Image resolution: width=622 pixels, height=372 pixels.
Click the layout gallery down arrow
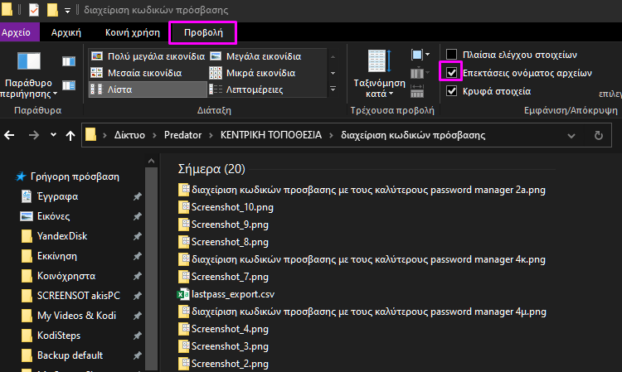(x=333, y=73)
